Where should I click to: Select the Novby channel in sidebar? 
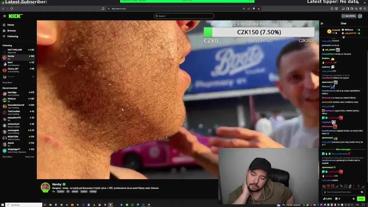(x=18, y=57)
